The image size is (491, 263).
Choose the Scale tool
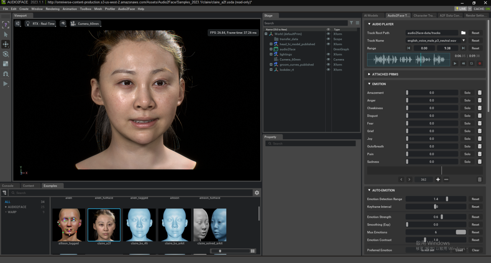click(x=6, y=64)
